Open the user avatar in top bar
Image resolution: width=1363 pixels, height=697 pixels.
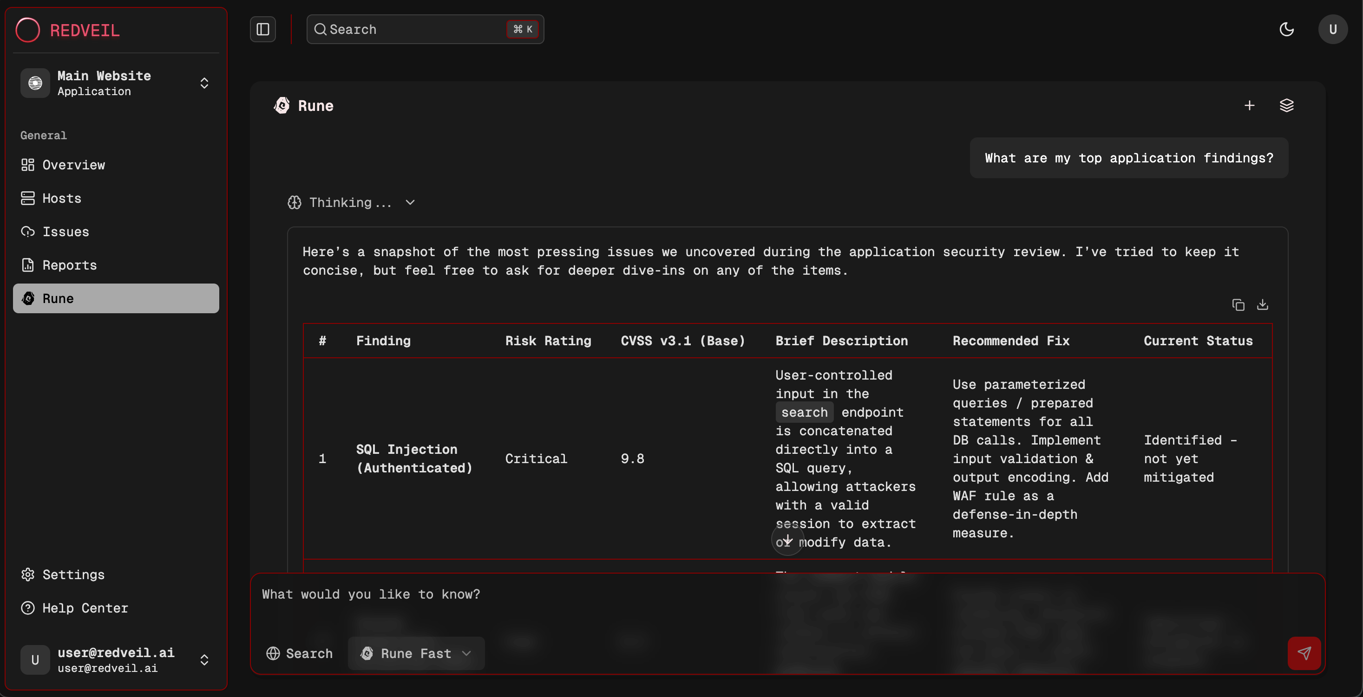[x=1332, y=29]
